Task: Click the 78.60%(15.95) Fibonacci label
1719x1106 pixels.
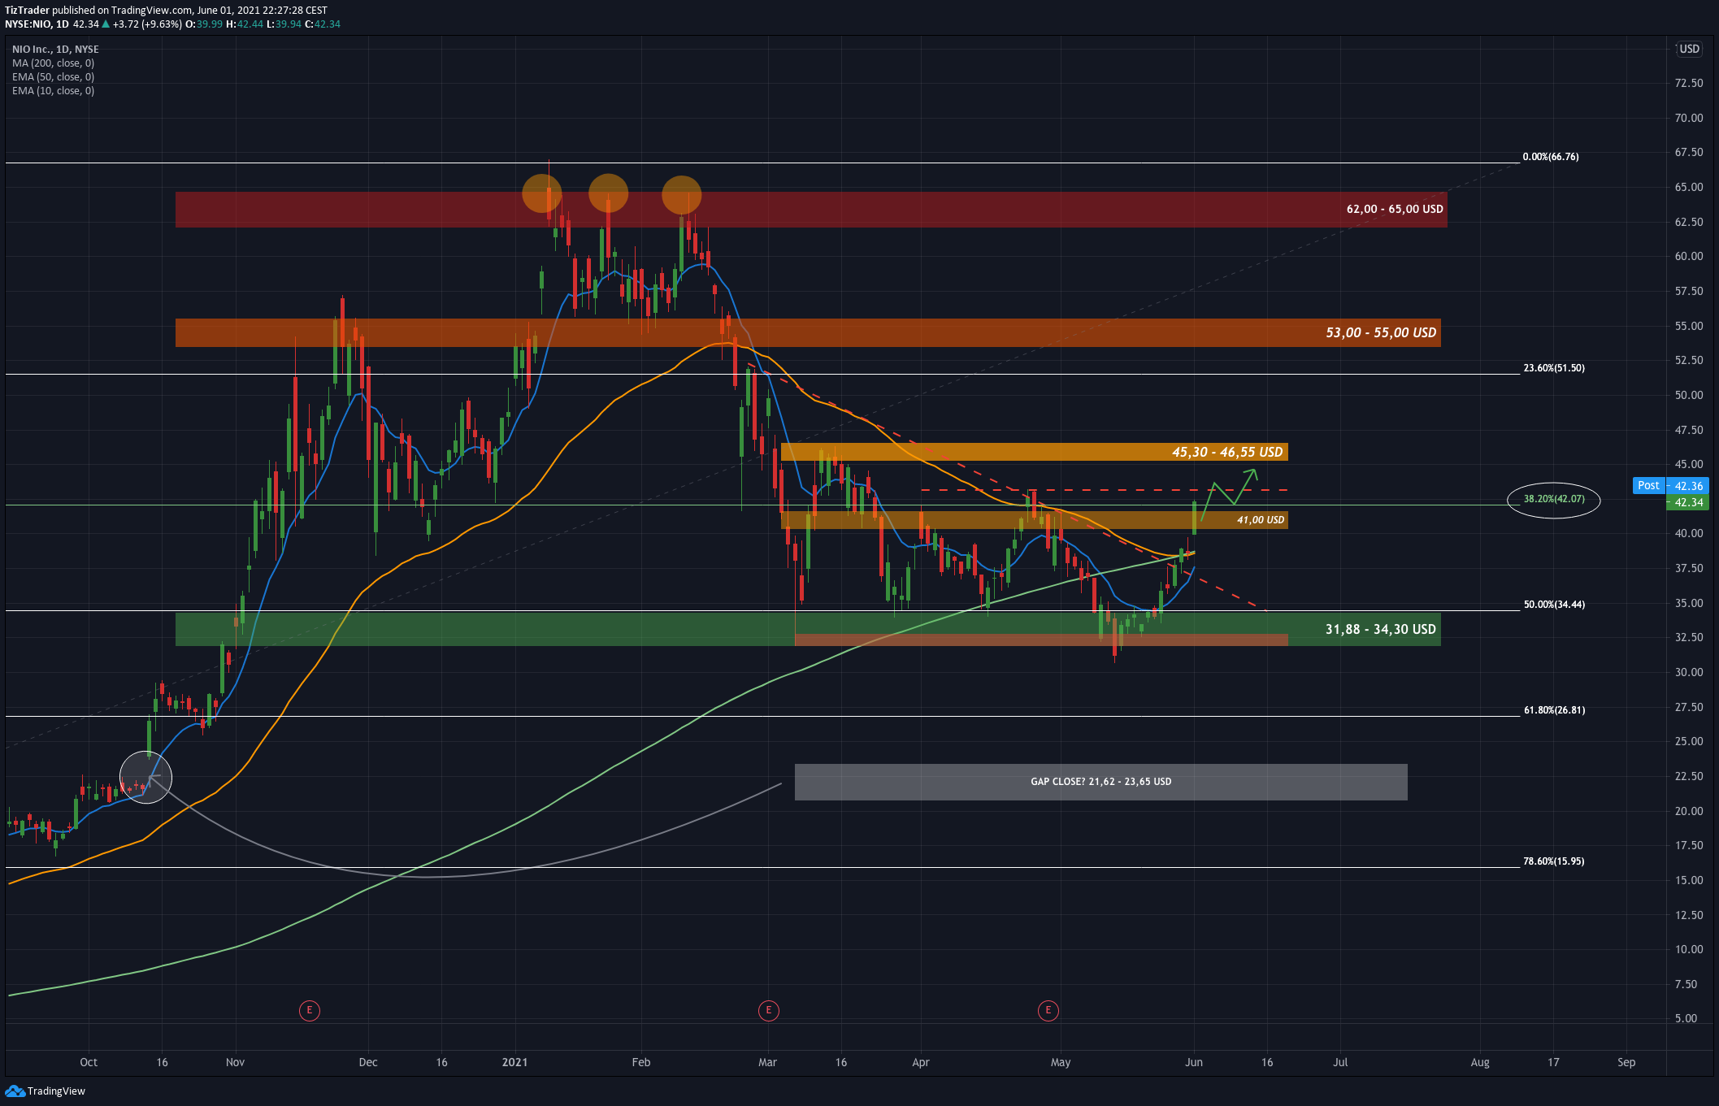Action: pos(1554,861)
